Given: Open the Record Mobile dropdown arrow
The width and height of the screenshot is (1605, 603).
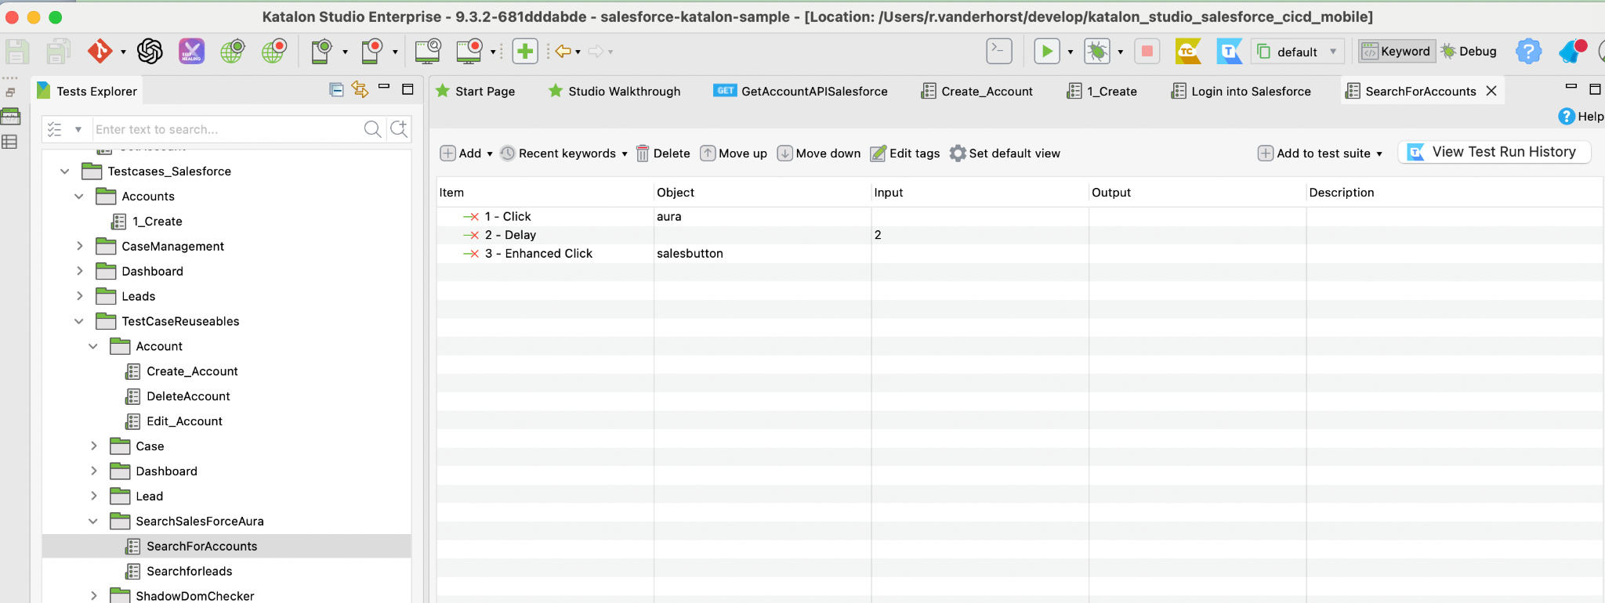Looking at the screenshot, I should pyautogui.click(x=395, y=52).
